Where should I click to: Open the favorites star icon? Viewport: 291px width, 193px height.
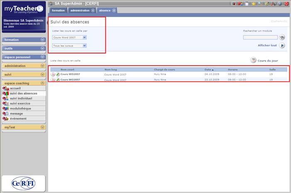point(253,4)
